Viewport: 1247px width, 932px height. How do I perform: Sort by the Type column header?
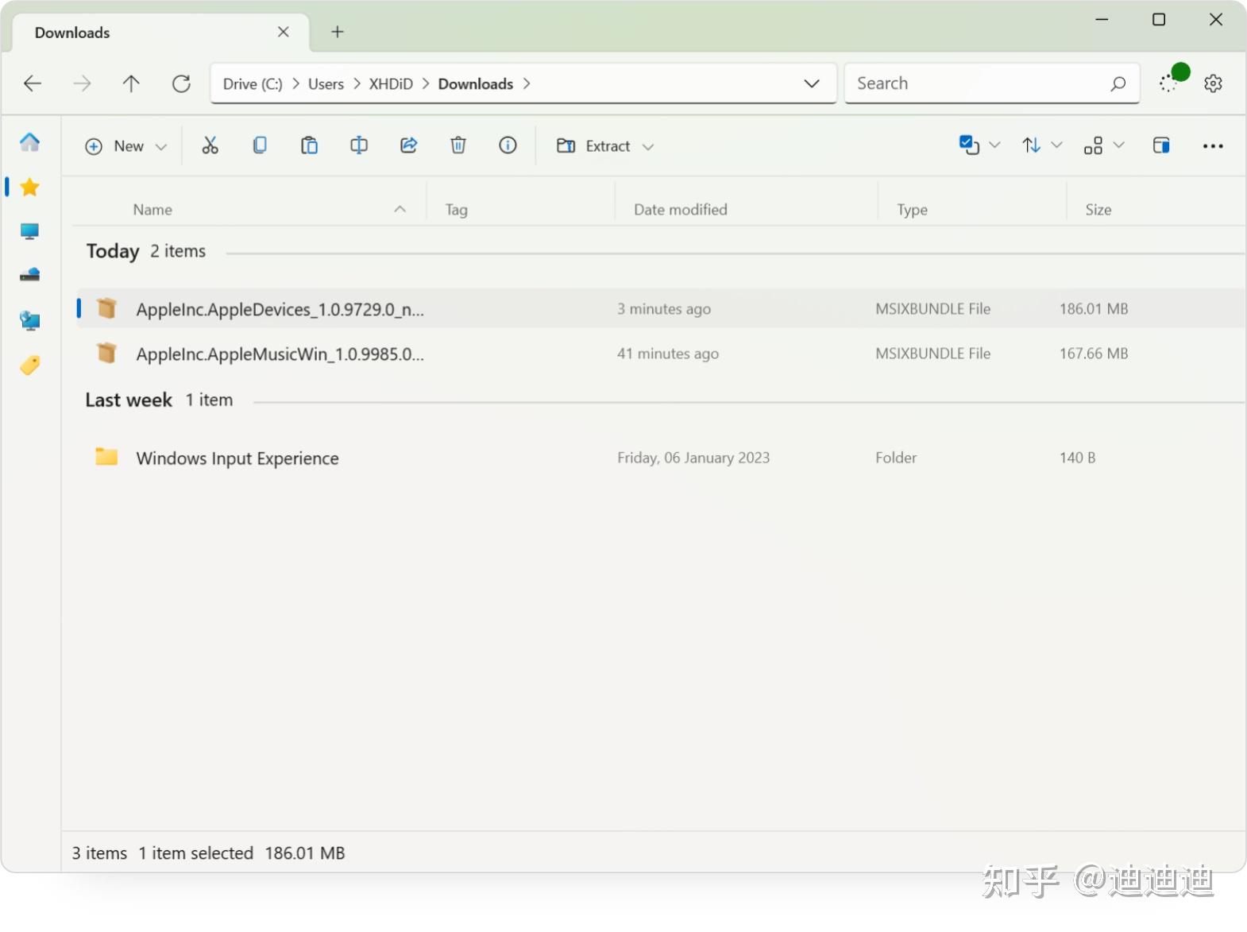point(912,210)
